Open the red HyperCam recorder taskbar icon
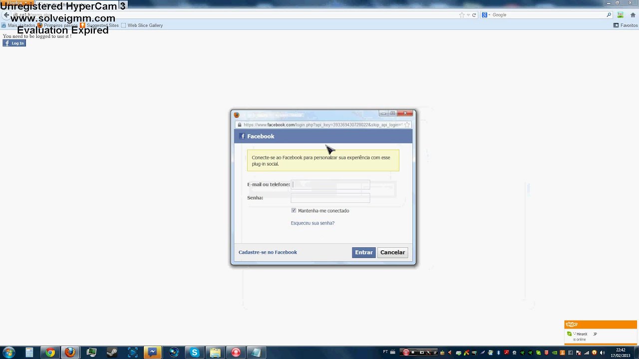The width and height of the screenshot is (639, 359). click(x=236, y=353)
